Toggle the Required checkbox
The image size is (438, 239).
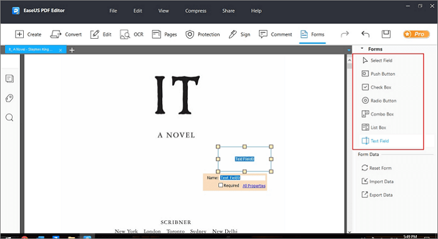(220, 185)
